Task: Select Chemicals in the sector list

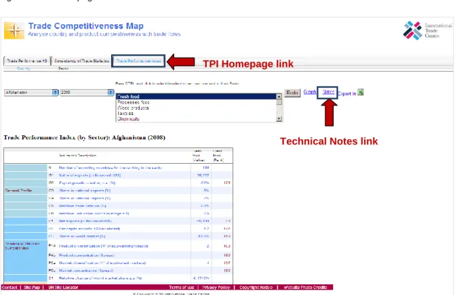Action: [x=197, y=118]
